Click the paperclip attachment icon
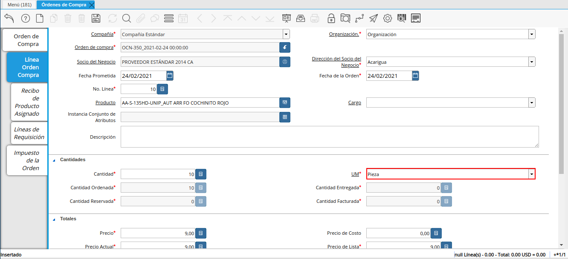The height and width of the screenshot is (259, 568). 141,18
